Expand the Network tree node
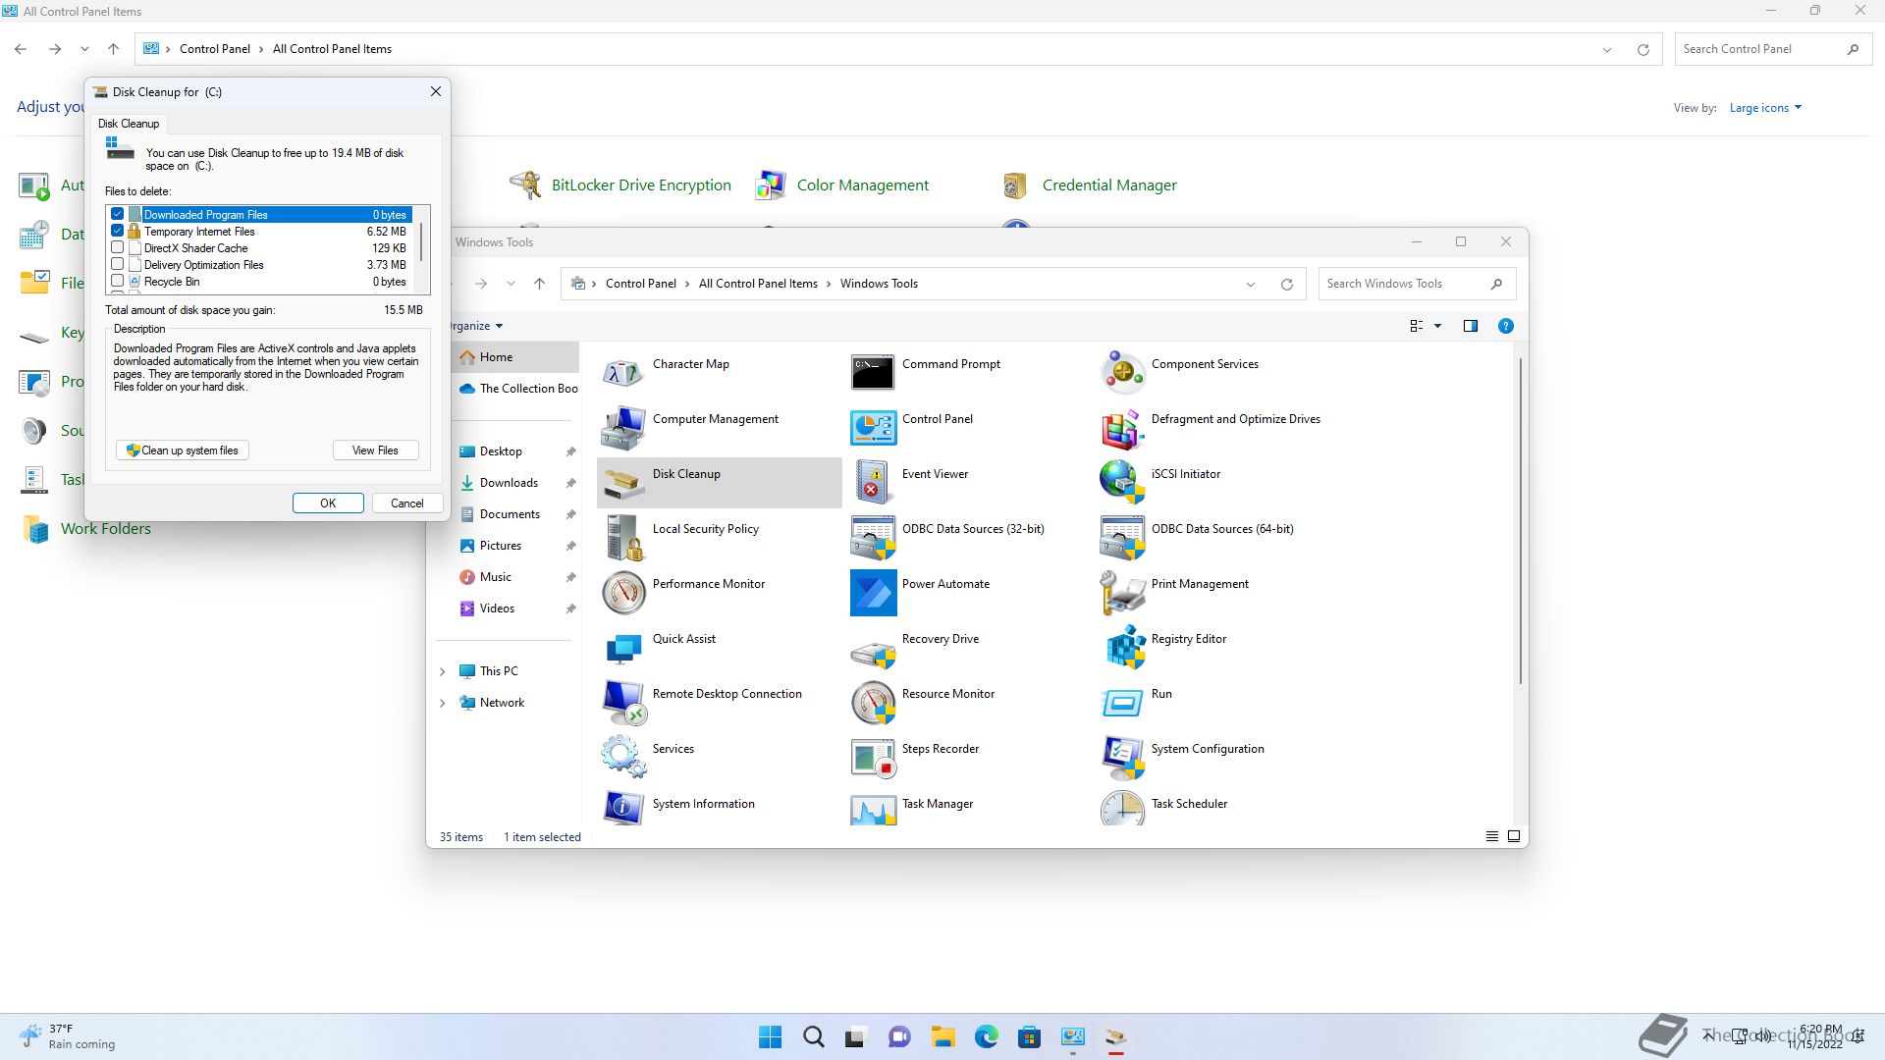 pos(442,703)
